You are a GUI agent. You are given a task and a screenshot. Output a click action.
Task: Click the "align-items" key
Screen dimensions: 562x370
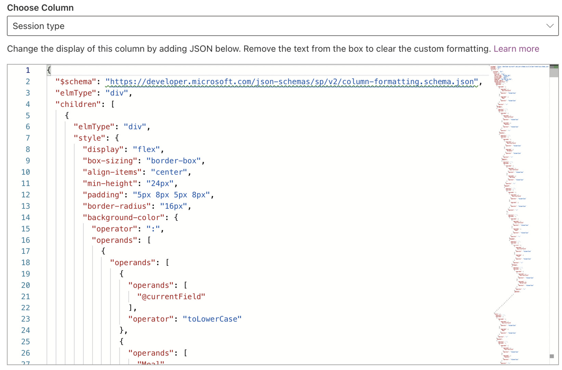112,172
